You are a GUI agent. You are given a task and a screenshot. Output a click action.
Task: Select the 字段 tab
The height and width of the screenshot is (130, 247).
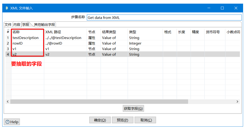pyautogui.click(x=26, y=24)
